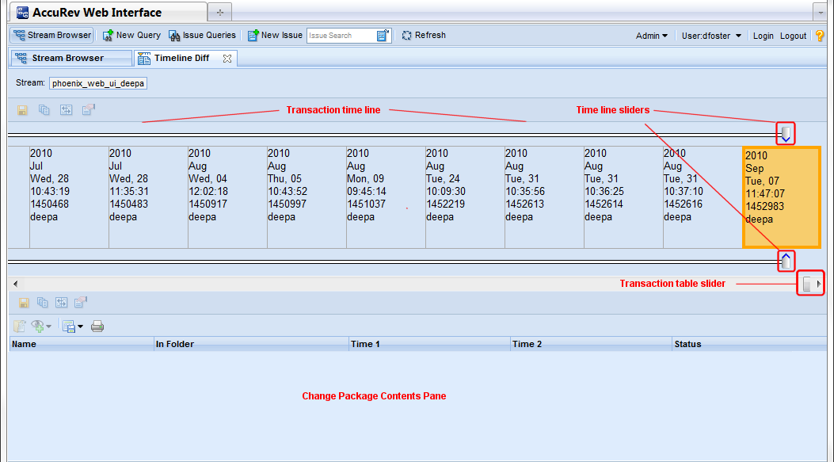This screenshot has width=834, height=462.
Task: Click the print icon in contents pane
Action: 97,326
